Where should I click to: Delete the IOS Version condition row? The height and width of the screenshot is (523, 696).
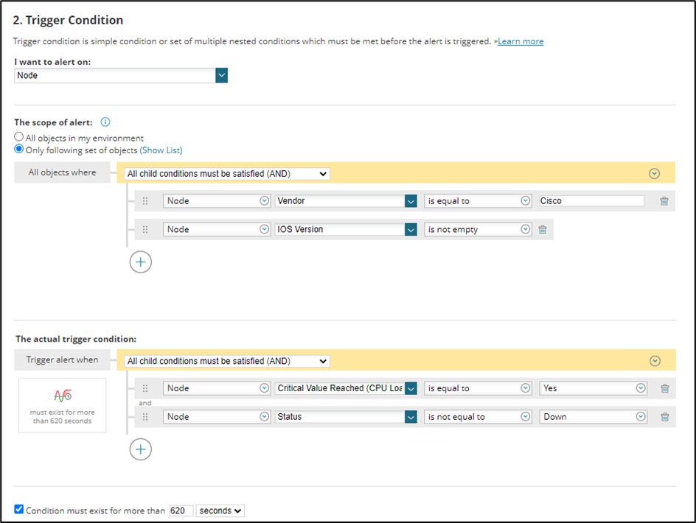pyautogui.click(x=543, y=230)
